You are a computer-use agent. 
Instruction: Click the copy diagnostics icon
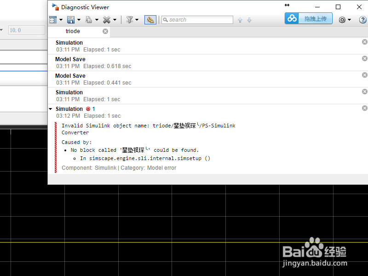click(x=89, y=20)
